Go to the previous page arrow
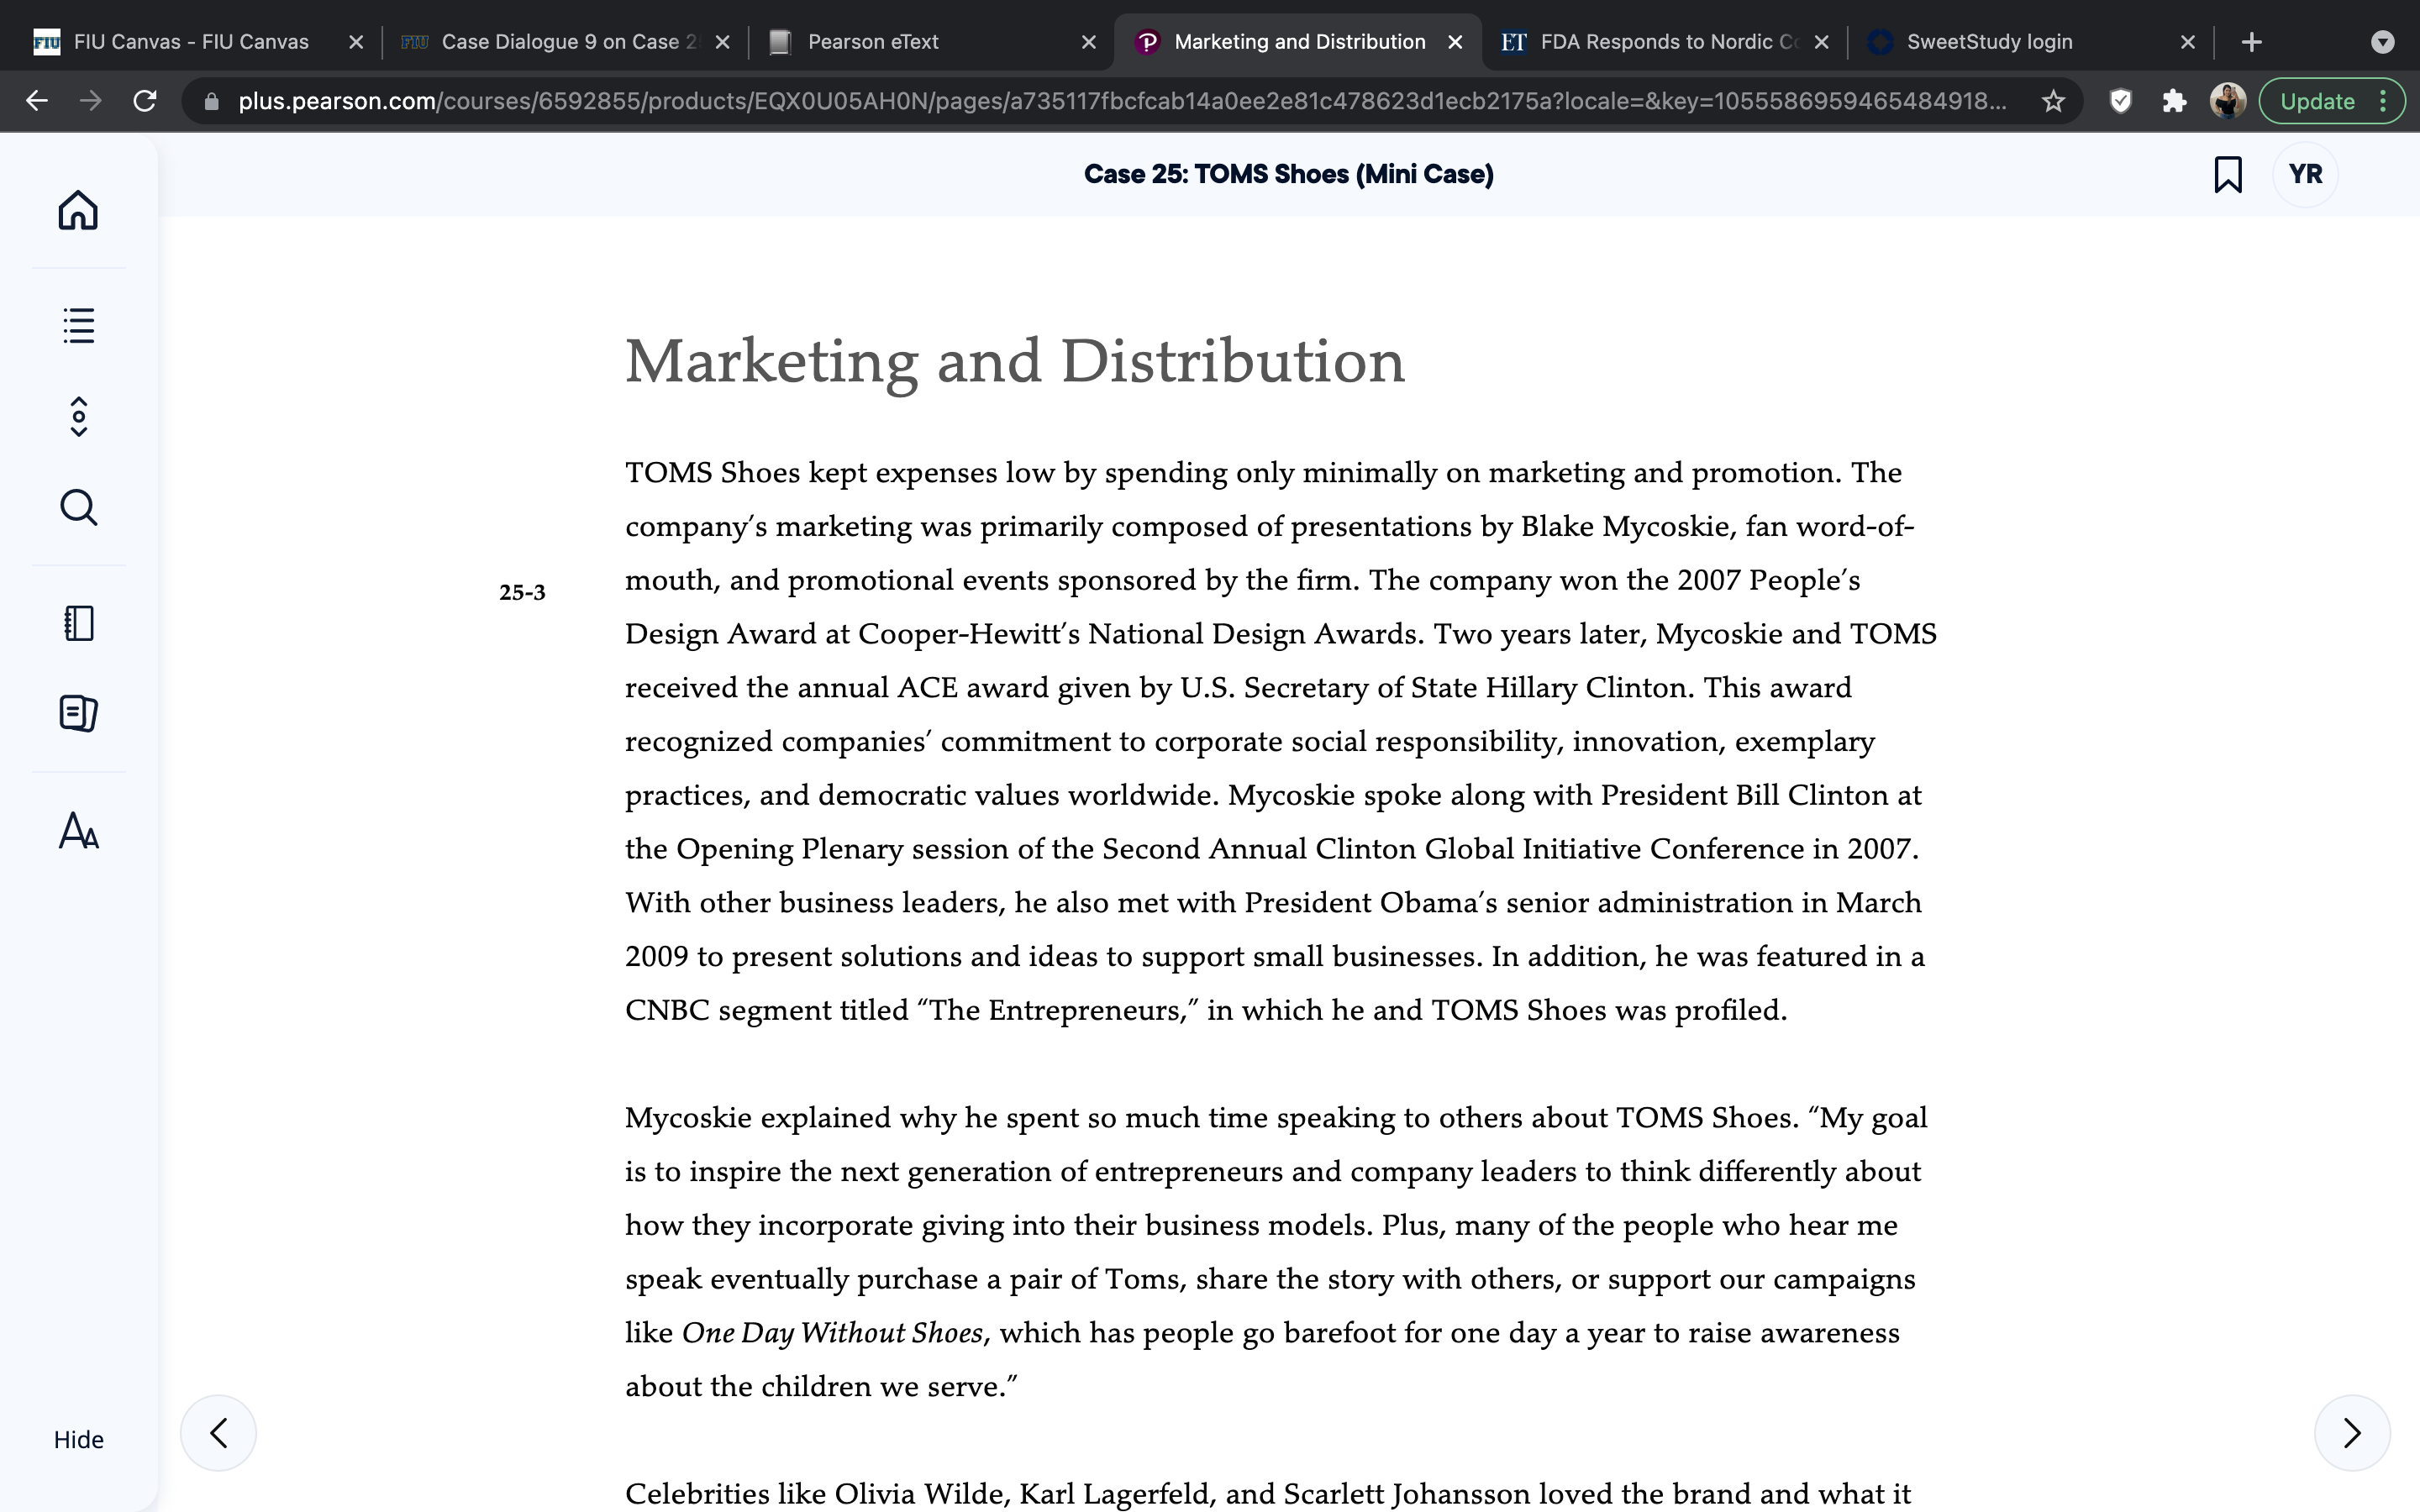Screen dimensions: 2420x1512 218,1432
